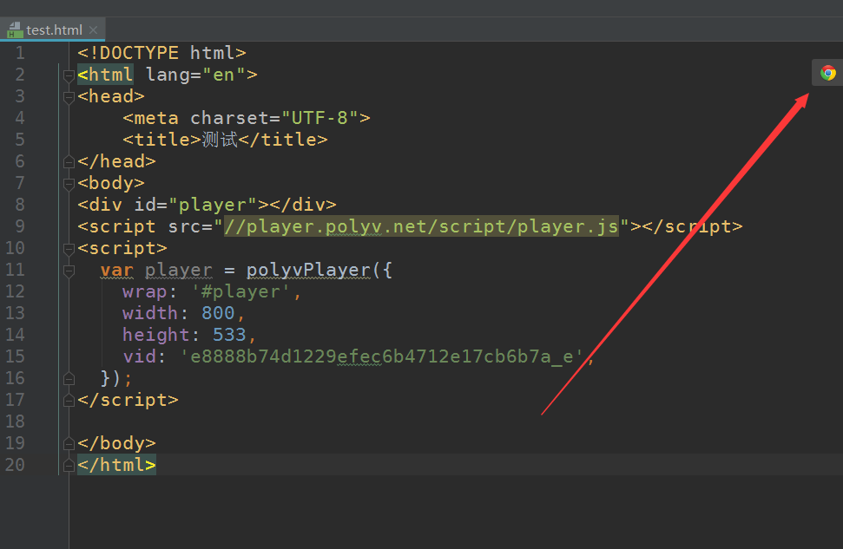Image resolution: width=843 pixels, height=549 pixels.
Task: Click line number 18 in the gutter
Action: tap(15, 422)
